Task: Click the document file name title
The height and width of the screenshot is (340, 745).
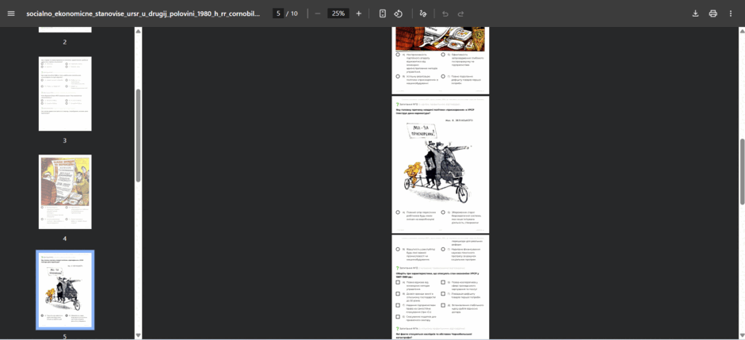Action: tap(143, 13)
